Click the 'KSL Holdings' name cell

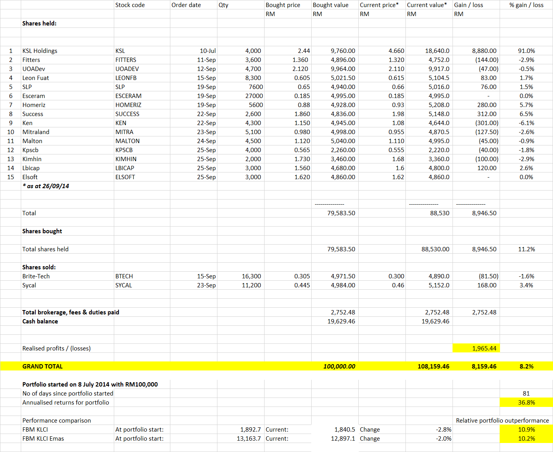pyautogui.click(x=68, y=51)
